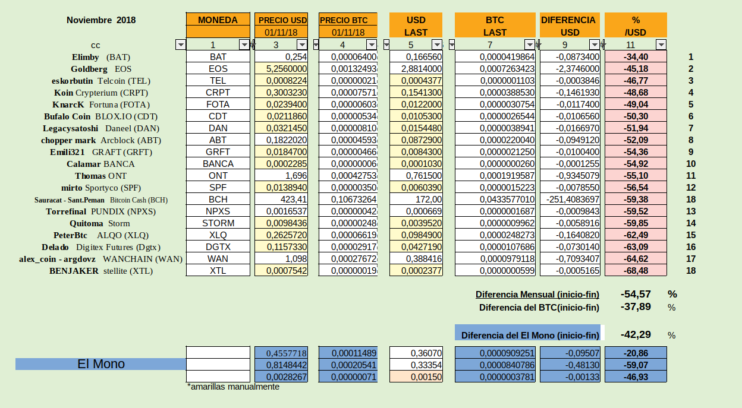Viewport: 742px width, 408px height.
Task: Click the alex_coin - argdovz WANCHAIN (WAN) cell
Action: tap(101, 259)
